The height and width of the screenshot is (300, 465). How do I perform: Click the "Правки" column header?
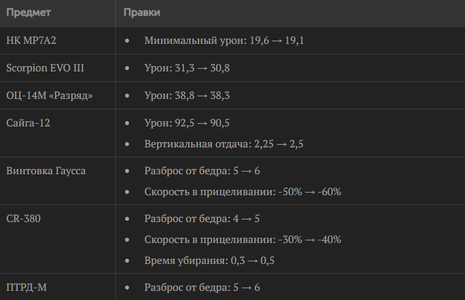tap(141, 12)
